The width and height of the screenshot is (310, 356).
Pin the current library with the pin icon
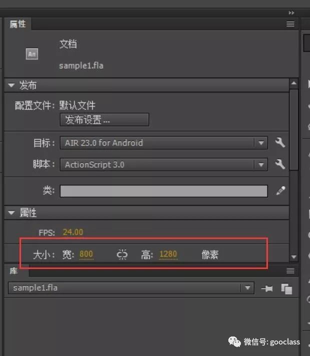(x=267, y=288)
